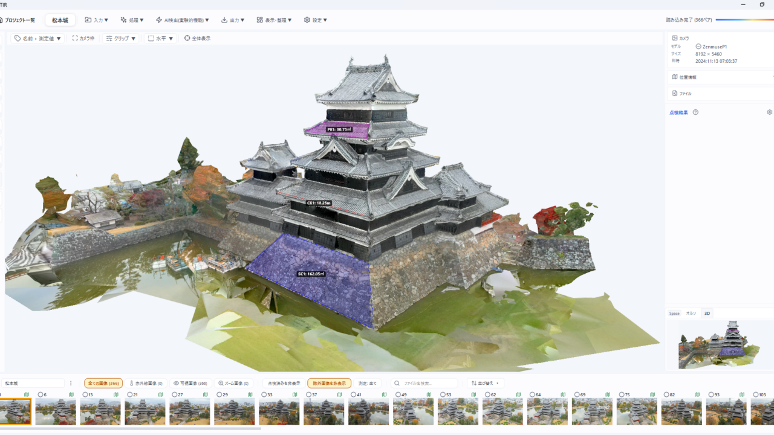Screen dimensions: 774x435
Task: Click the map icon on image 29
Action: click(x=250, y=395)
